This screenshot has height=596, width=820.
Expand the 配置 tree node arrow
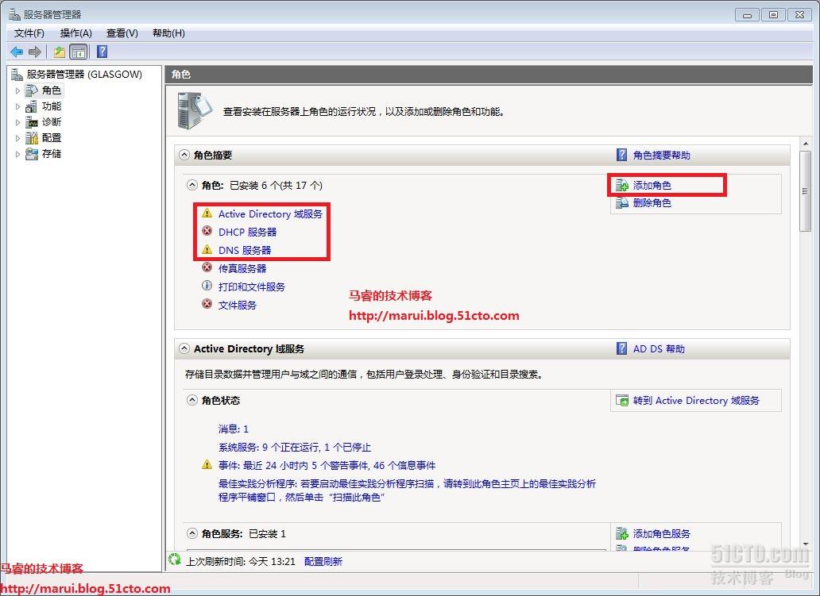17,138
